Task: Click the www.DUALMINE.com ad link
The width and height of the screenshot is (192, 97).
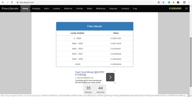Action: tap(85, 78)
